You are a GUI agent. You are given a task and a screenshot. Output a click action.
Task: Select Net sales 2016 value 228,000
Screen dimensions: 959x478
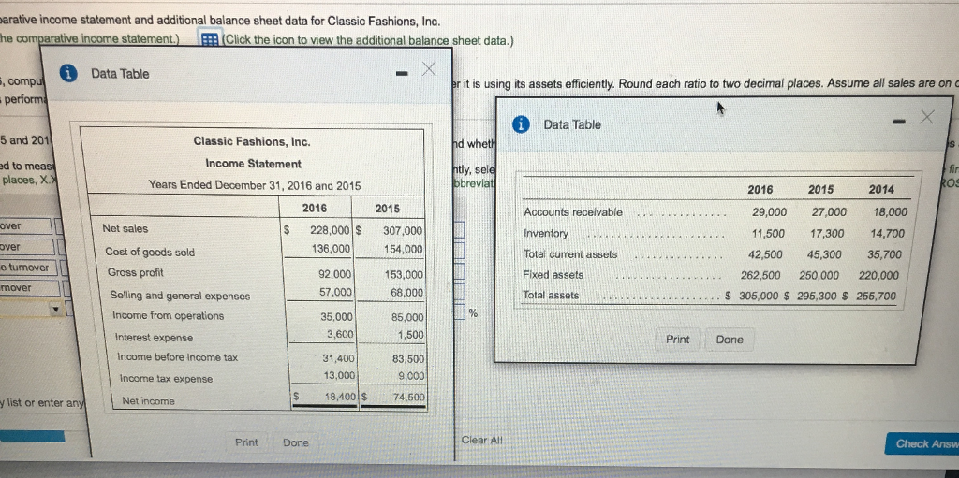331,230
